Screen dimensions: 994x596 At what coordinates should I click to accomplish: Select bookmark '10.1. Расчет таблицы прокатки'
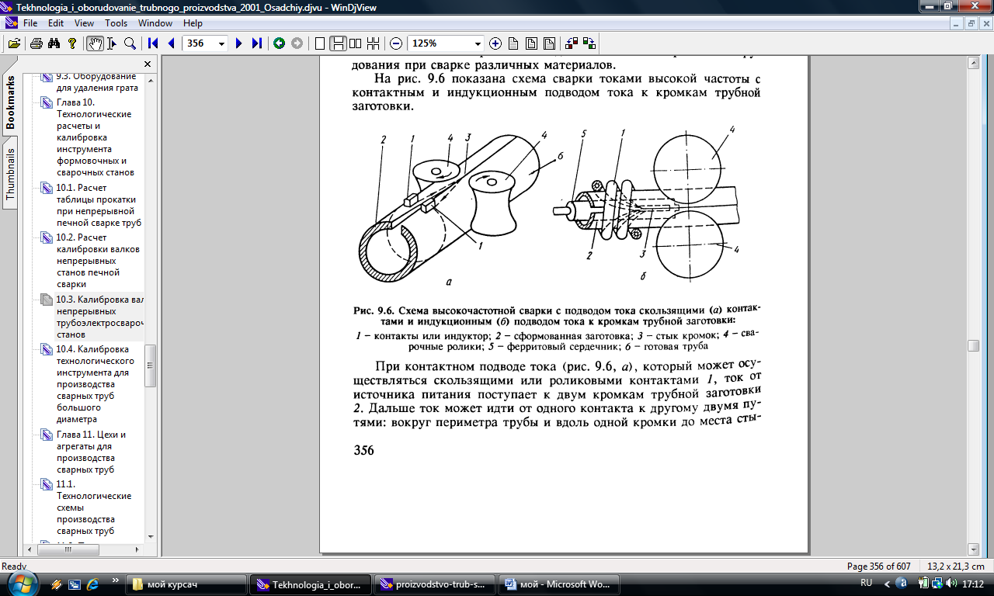point(99,206)
